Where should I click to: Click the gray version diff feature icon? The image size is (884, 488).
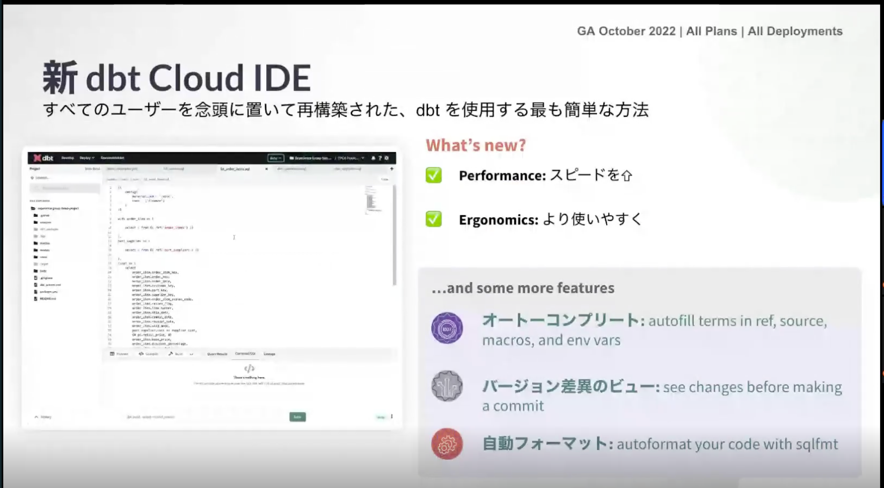[x=447, y=386]
